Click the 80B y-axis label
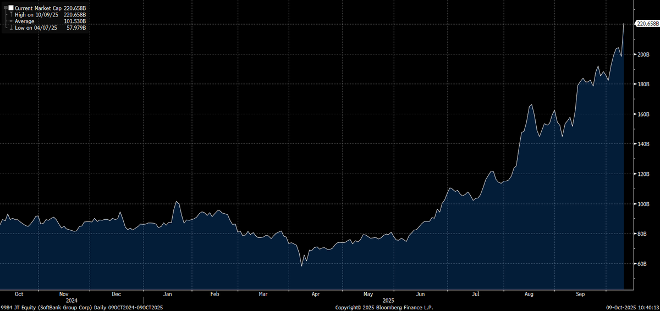 [642, 234]
